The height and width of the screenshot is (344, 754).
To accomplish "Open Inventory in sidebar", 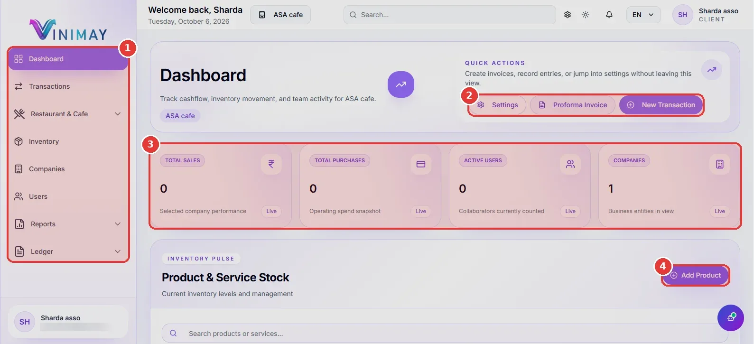I will pyautogui.click(x=68, y=141).
